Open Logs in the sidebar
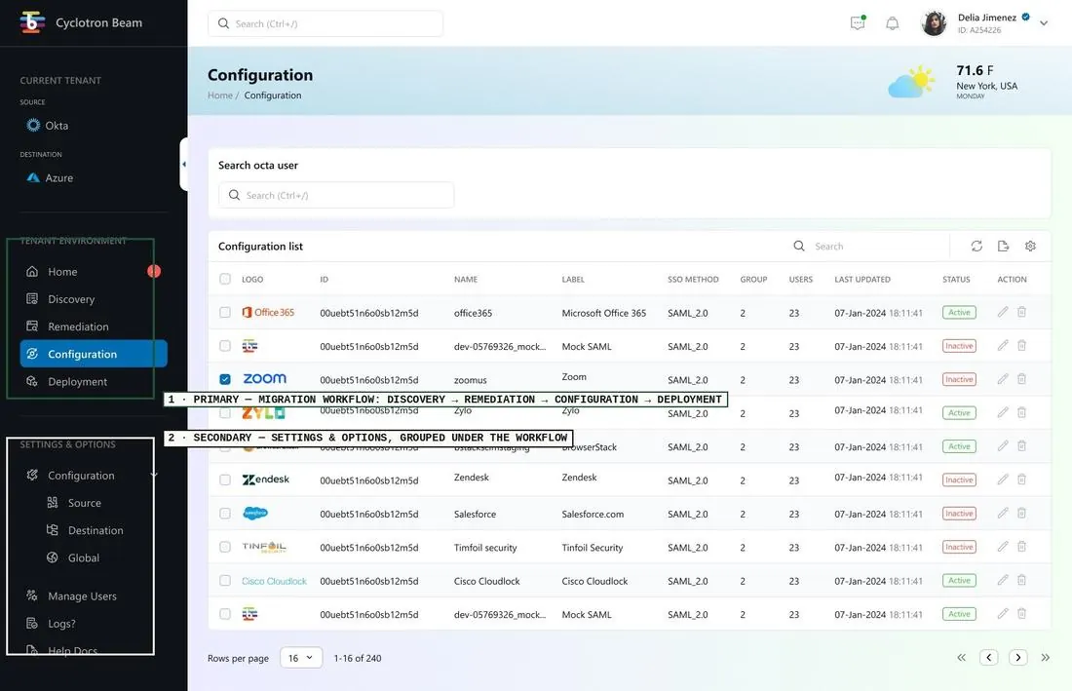The height and width of the screenshot is (691, 1072). pos(61,624)
